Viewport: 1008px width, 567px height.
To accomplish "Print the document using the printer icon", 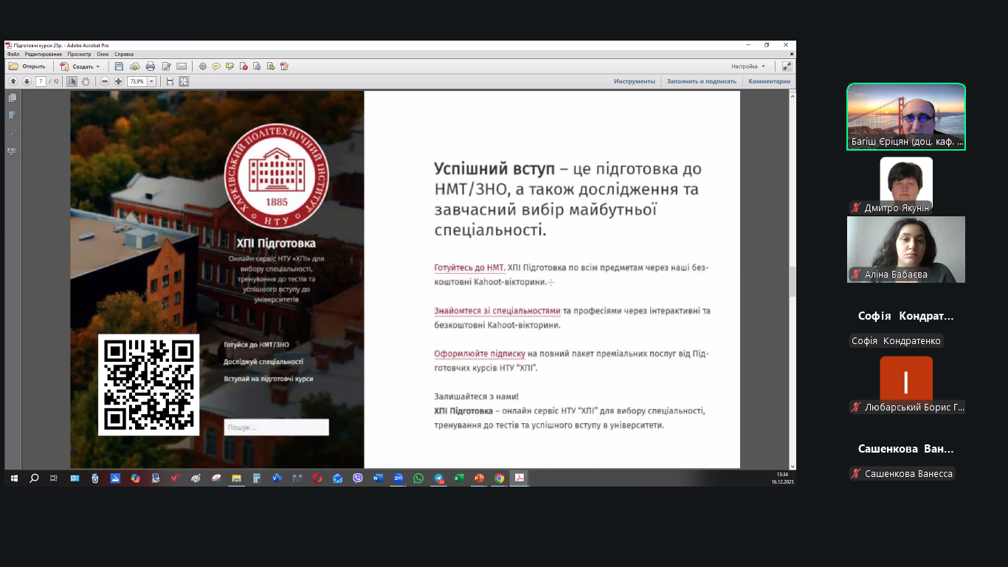I will tap(151, 66).
